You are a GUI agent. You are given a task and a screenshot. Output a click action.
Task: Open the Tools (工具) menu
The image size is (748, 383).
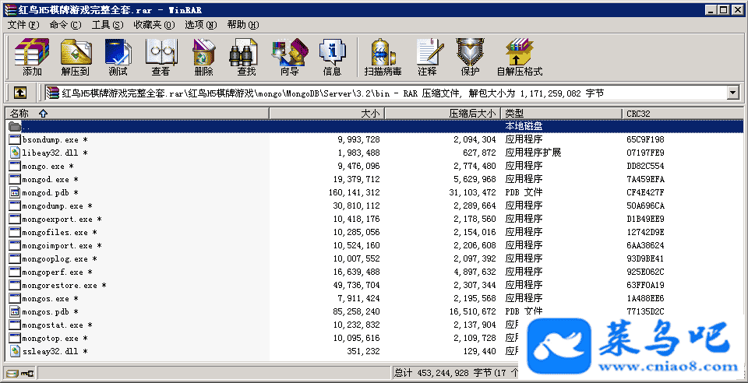click(108, 25)
